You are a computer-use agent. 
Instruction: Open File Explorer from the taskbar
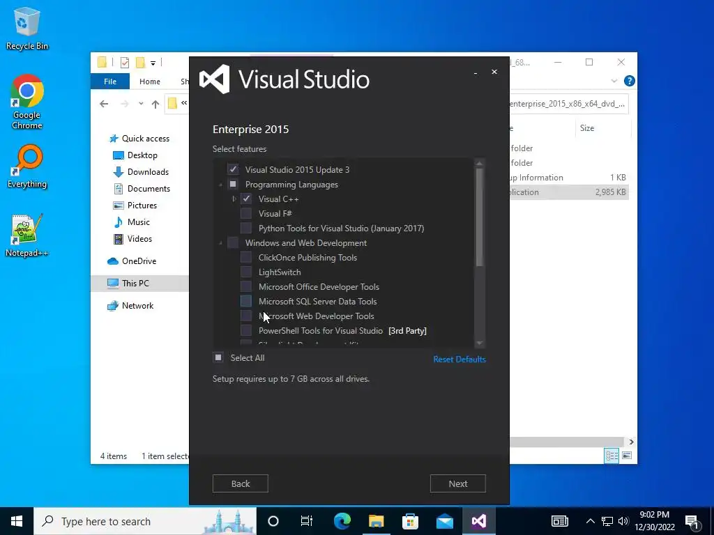pyautogui.click(x=376, y=521)
